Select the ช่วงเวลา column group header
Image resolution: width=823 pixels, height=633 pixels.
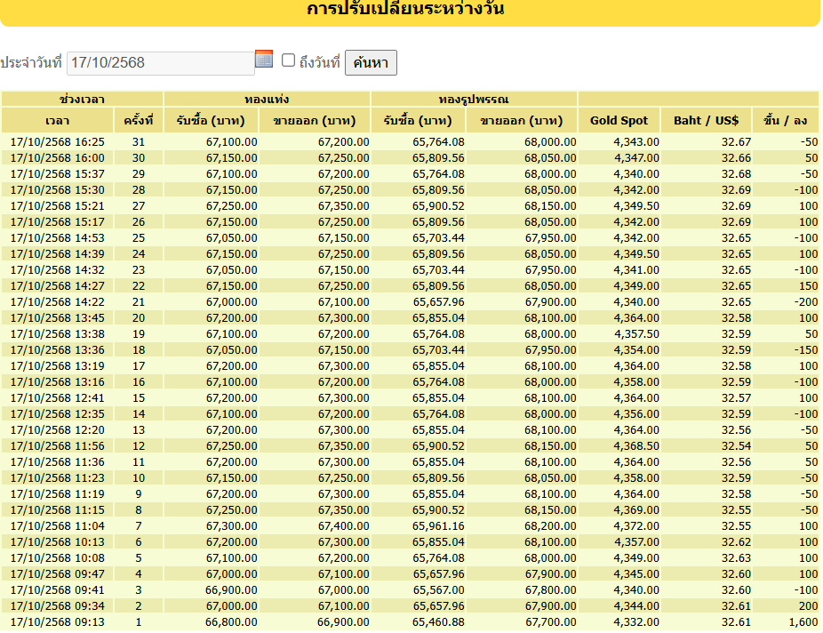(x=82, y=100)
